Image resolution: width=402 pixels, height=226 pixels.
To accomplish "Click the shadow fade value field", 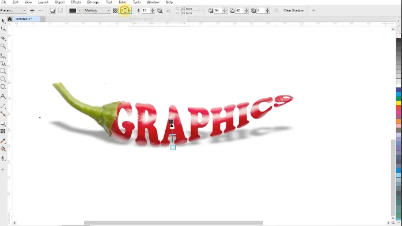I will pyautogui.click(x=260, y=10).
